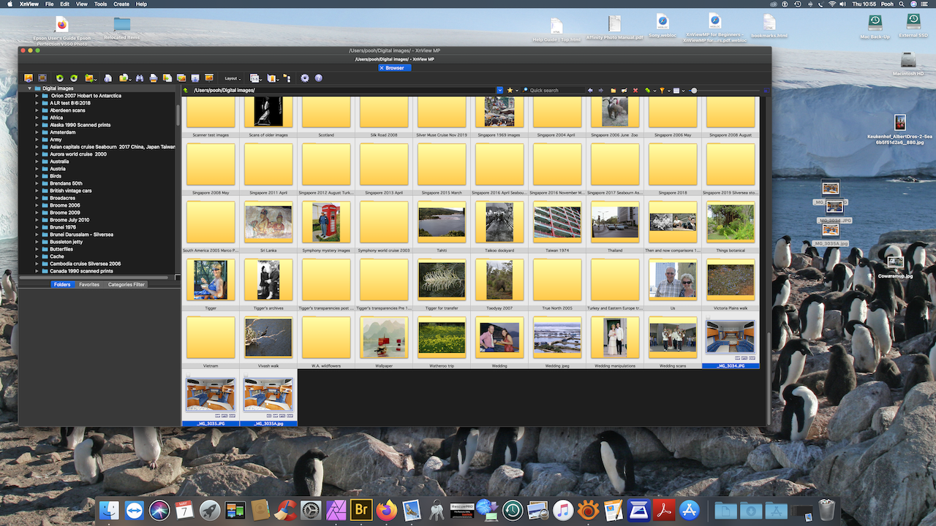Open the address path history dropdown

click(x=500, y=91)
